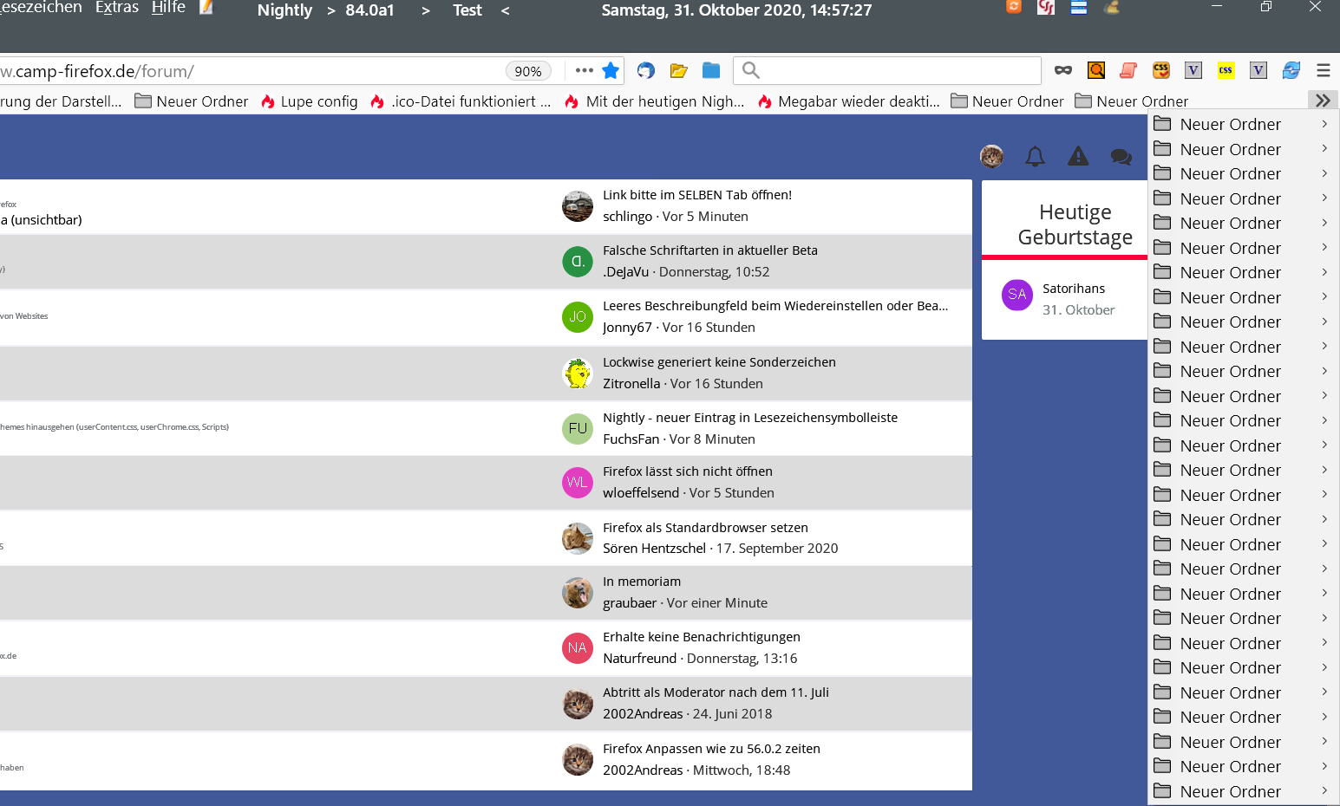The height and width of the screenshot is (806, 1340).
Task: Open the Hilfe menu
Action: click(x=168, y=8)
